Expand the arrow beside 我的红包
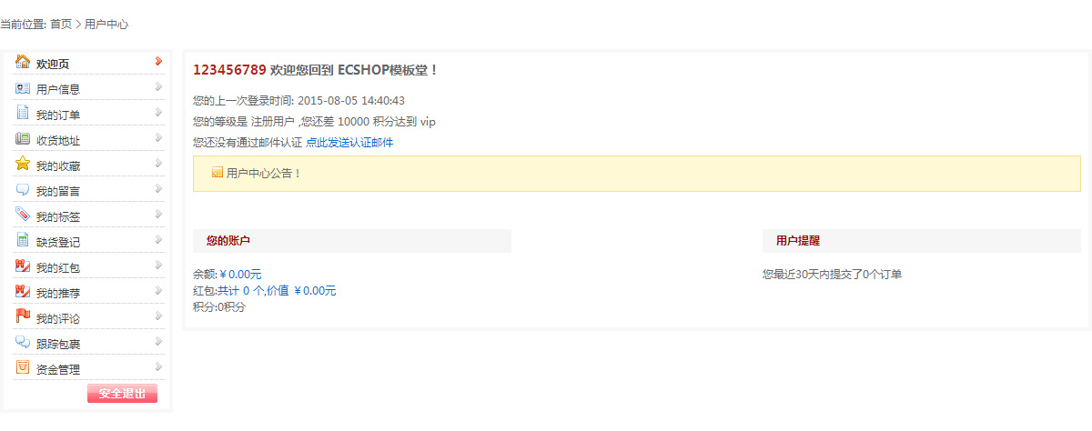 (x=158, y=266)
